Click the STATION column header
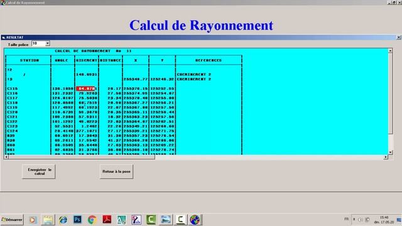The image size is (402, 226). click(x=30, y=60)
